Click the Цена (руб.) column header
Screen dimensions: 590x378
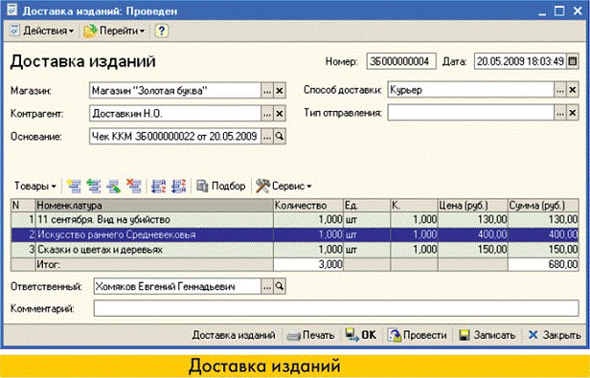coord(472,206)
